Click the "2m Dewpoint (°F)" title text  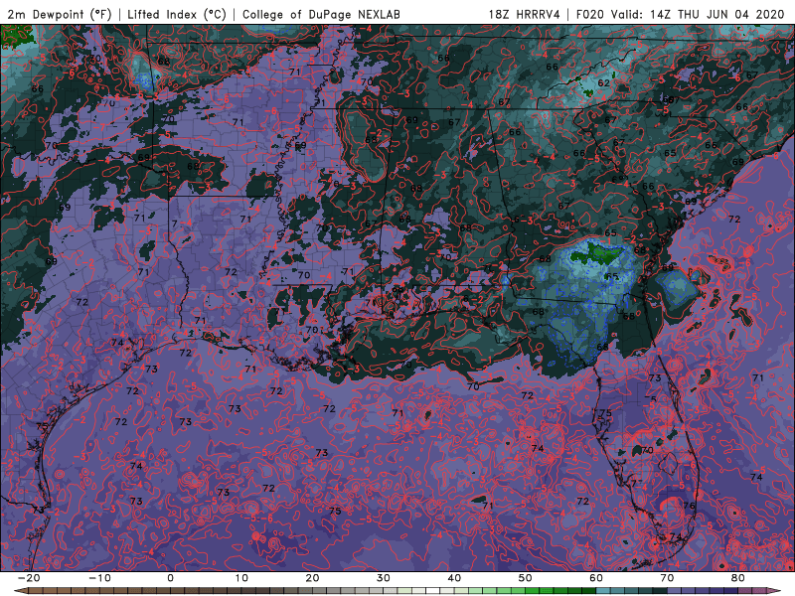pyautogui.click(x=59, y=15)
